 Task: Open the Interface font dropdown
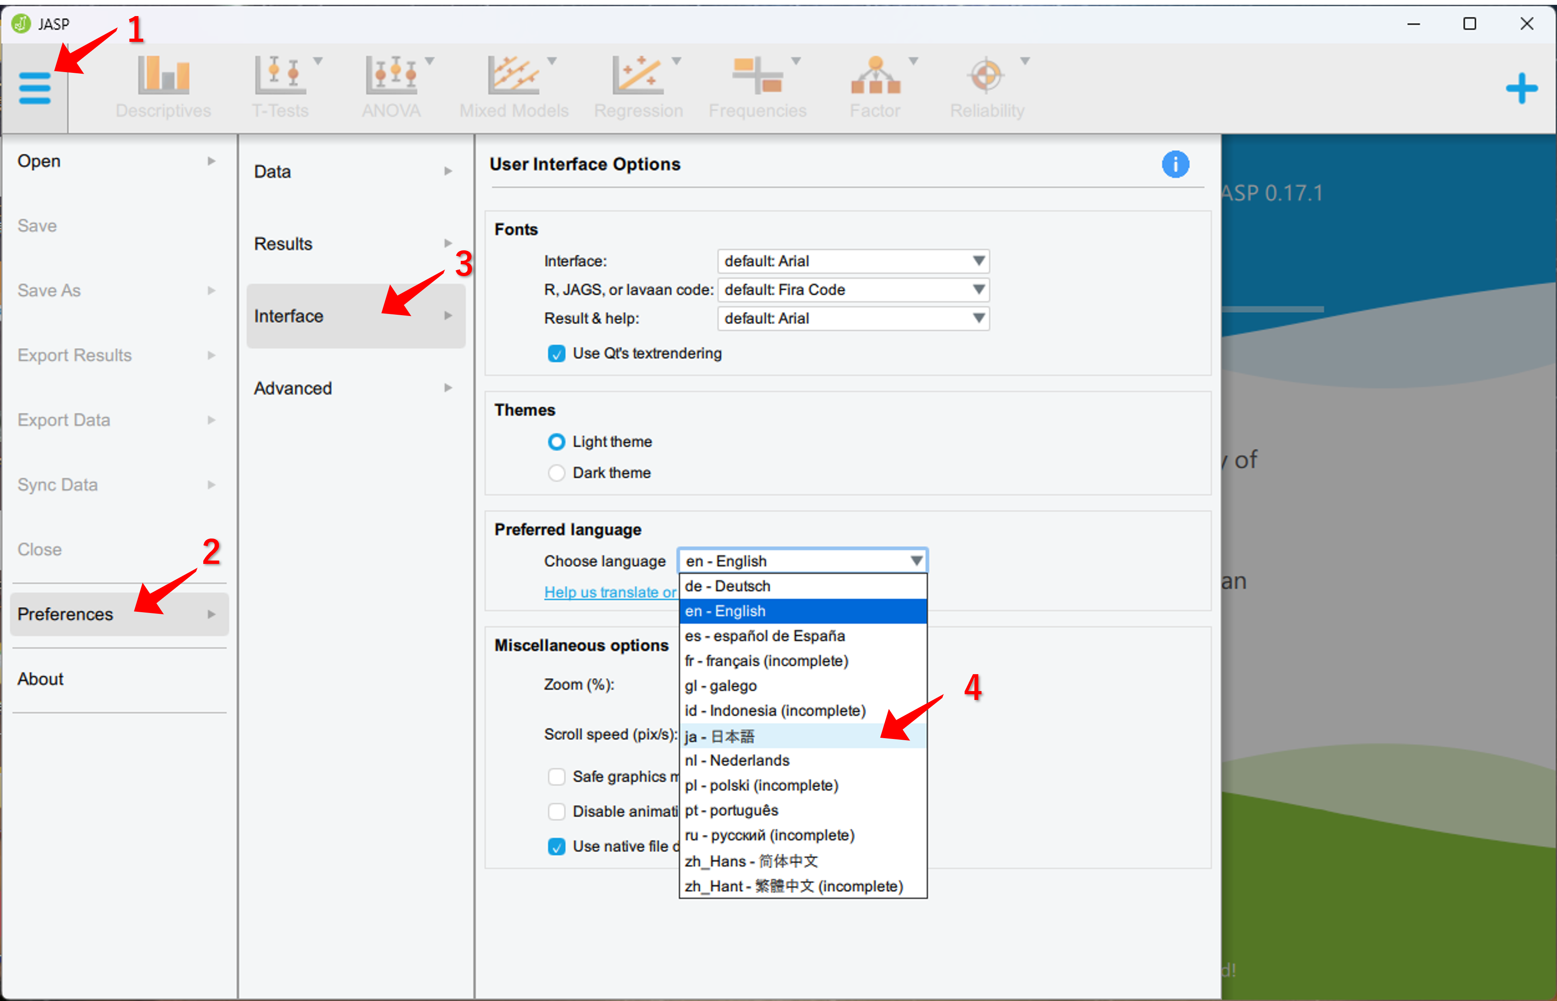853,261
